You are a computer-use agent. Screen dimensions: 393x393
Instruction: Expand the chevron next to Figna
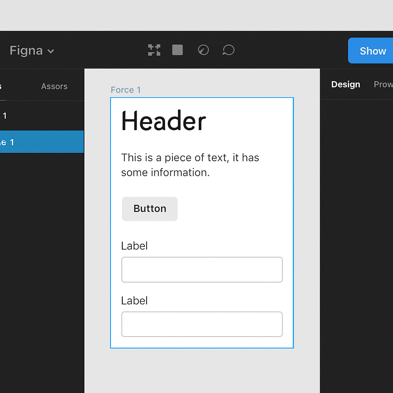(51, 51)
